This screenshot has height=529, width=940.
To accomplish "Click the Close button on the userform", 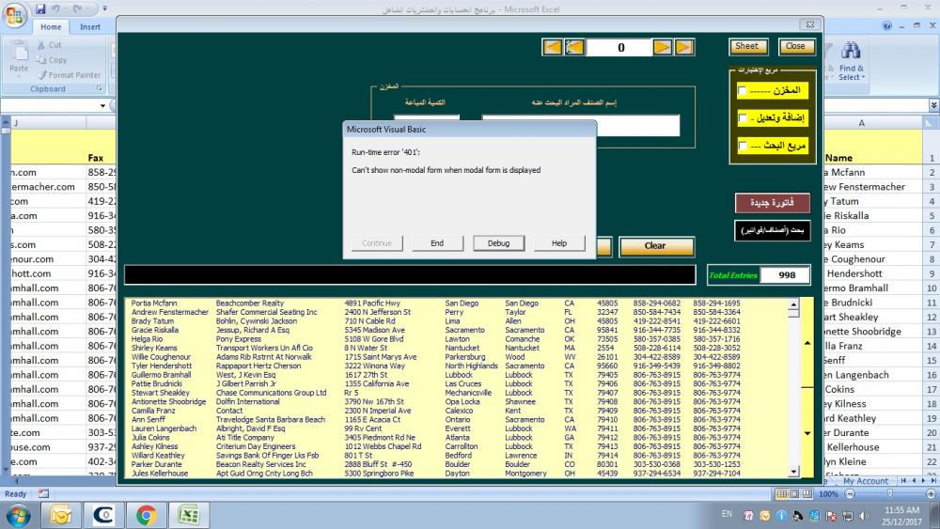I will click(x=796, y=47).
